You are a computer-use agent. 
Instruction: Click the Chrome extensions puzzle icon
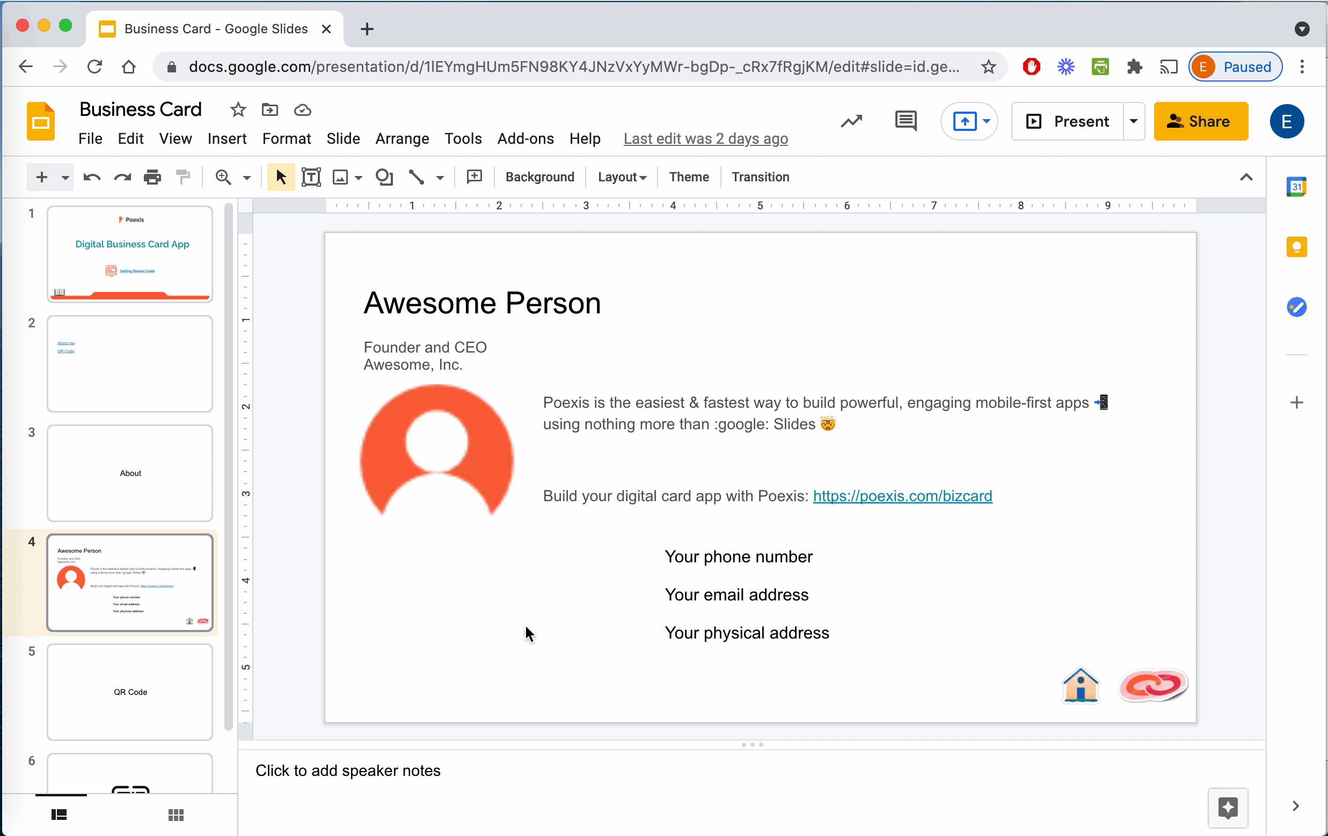point(1134,67)
